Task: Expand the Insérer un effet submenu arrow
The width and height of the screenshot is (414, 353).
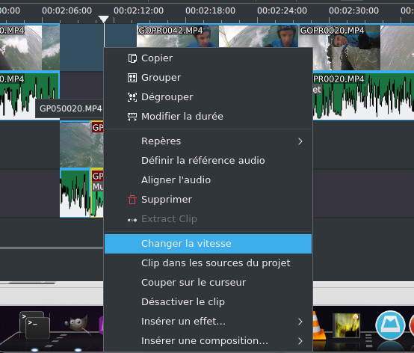Action: (300, 322)
